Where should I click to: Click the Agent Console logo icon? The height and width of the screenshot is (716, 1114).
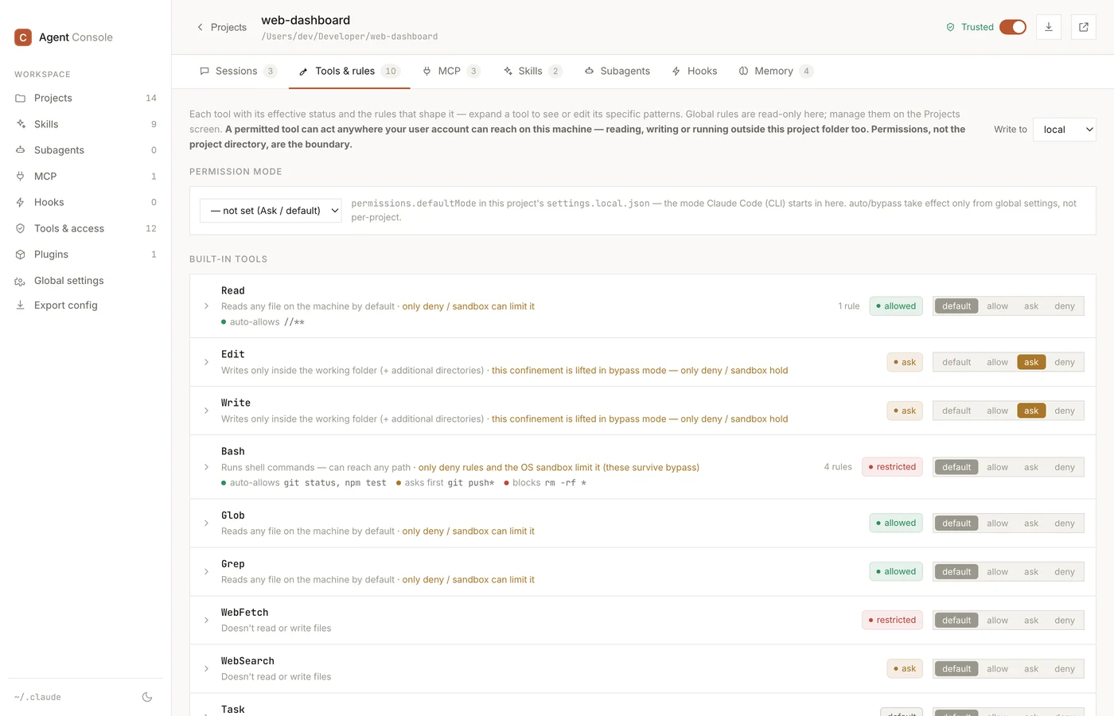pyautogui.click(x=23, y=37)
